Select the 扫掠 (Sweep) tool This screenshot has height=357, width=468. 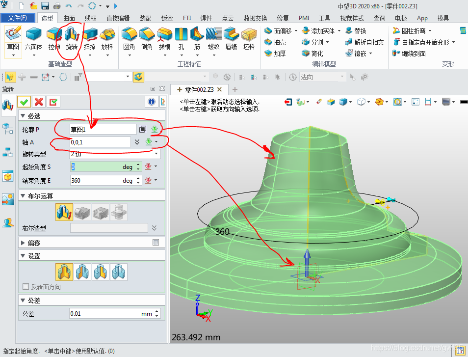(x=89, y=36)
